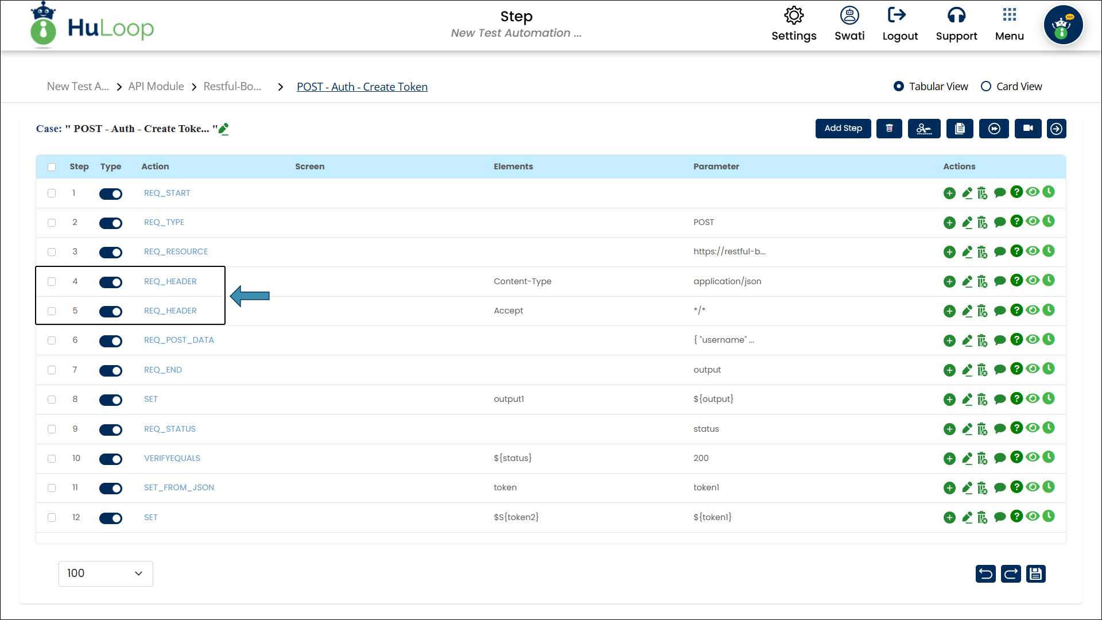
Task: Click the Add Step button
Action: click(843, 129)
